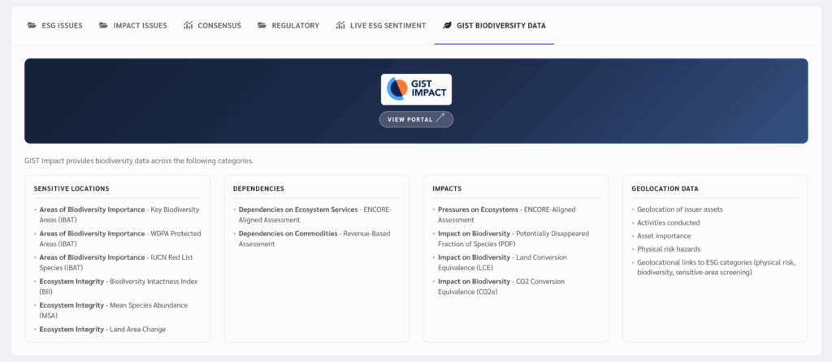Click the leaf icon beside GIST Biodiversity Data

[447, 26]
